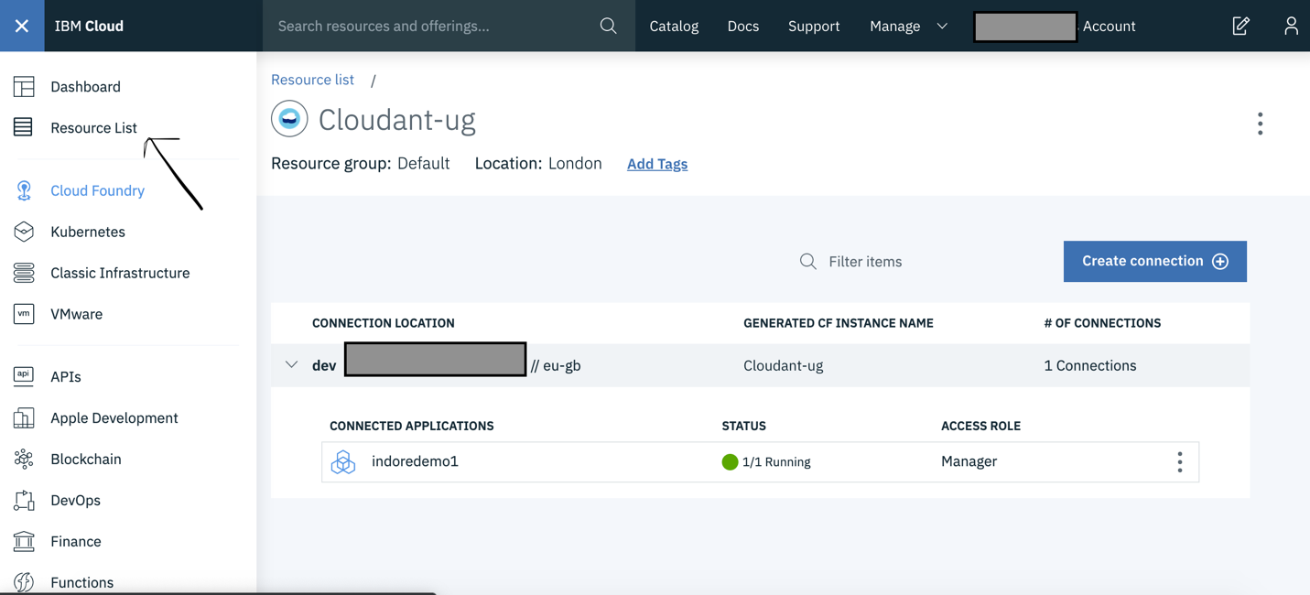Click the 1/1 Running status text

click(x=776, y=462)
